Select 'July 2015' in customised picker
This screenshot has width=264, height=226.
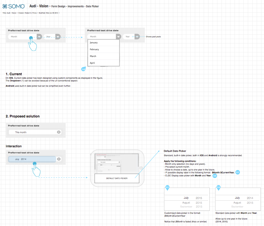192,198
